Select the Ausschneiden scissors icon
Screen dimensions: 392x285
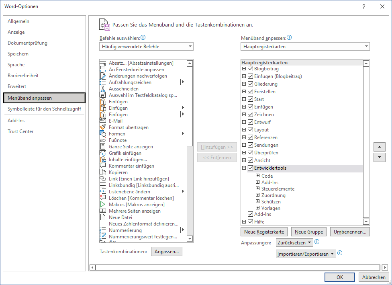[x=103, y=89]
